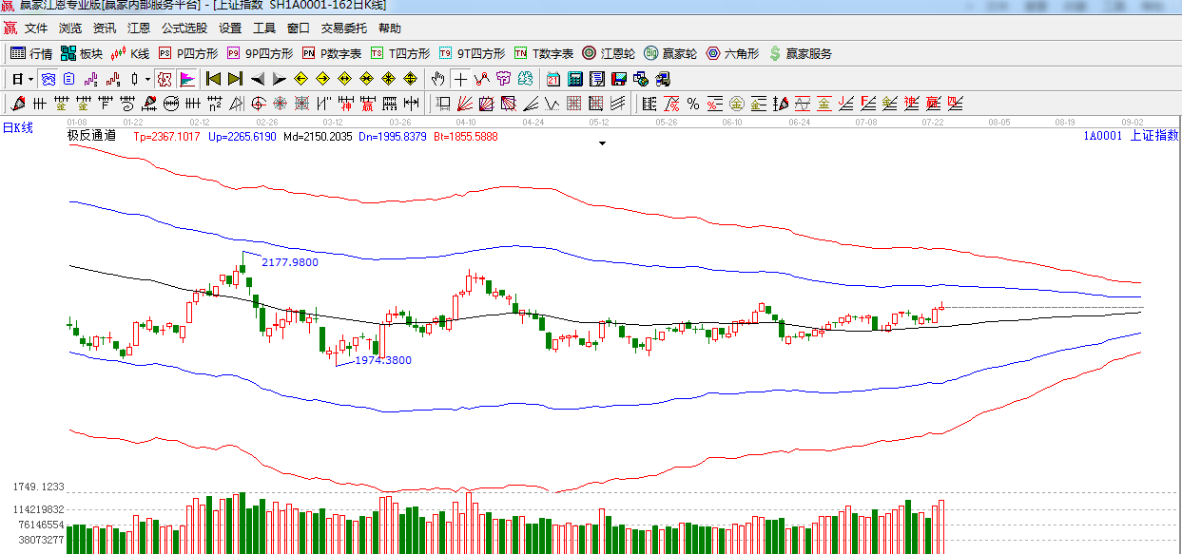Viewport: 1182px width, 554px height.
Task: Toggle the pressed red-pattern chart button
Action: (165, 79)
